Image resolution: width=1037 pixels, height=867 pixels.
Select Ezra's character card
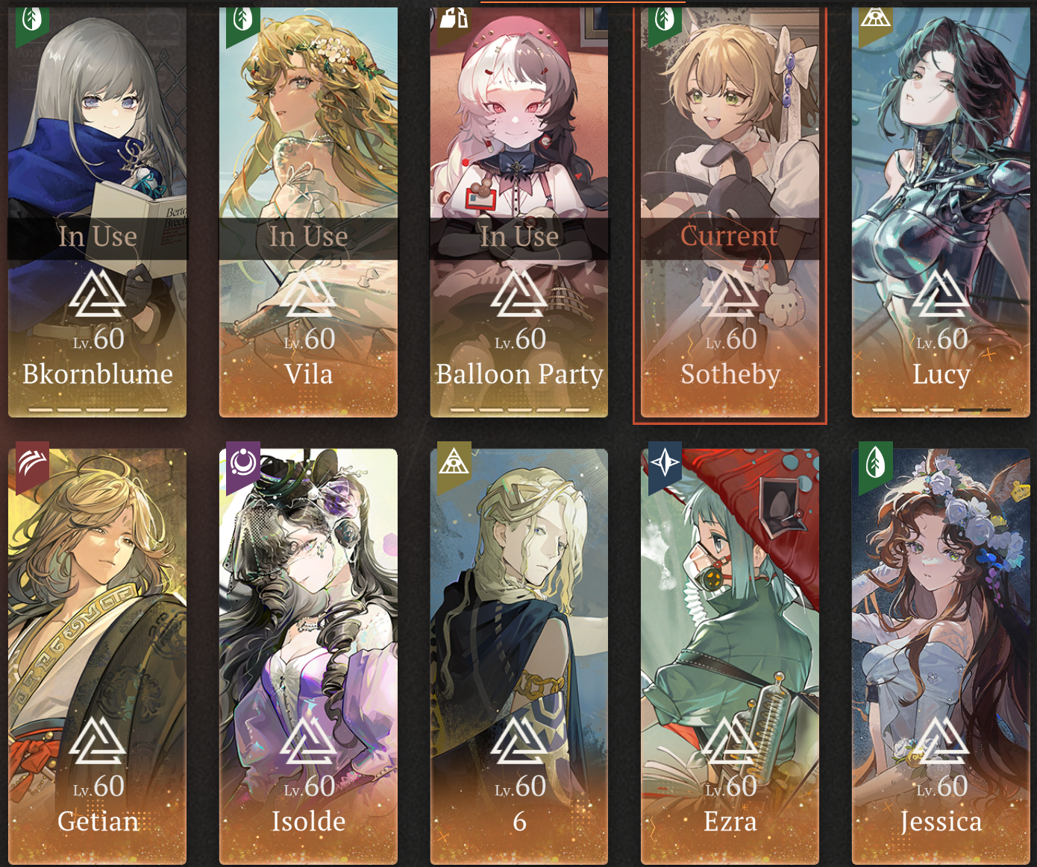(x=730, y=657)
